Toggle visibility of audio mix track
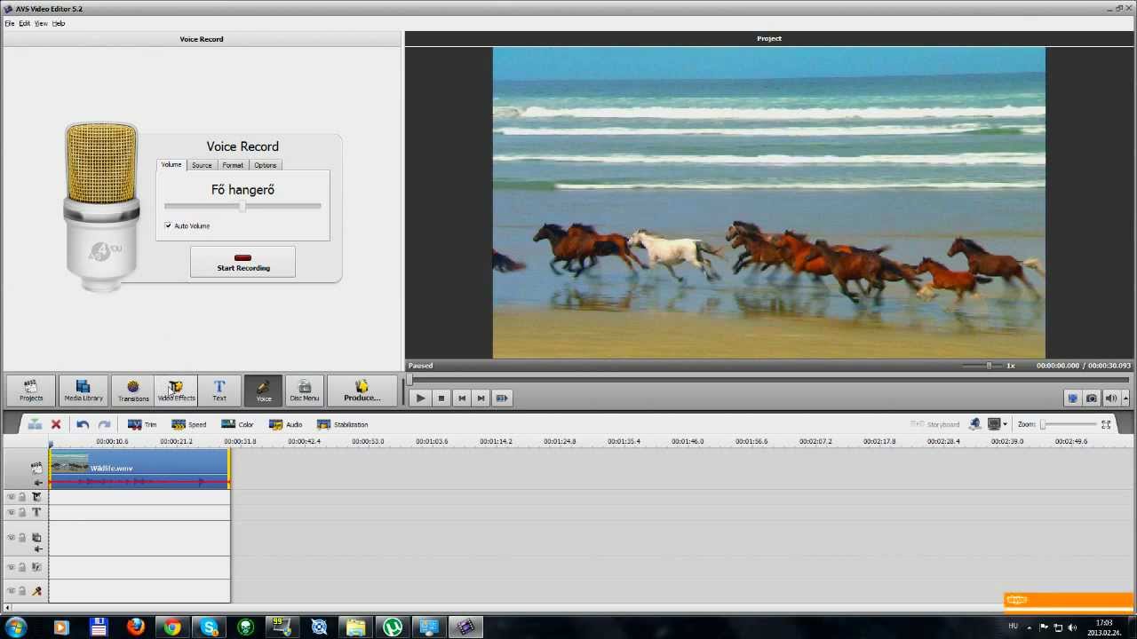 (11, 567)
